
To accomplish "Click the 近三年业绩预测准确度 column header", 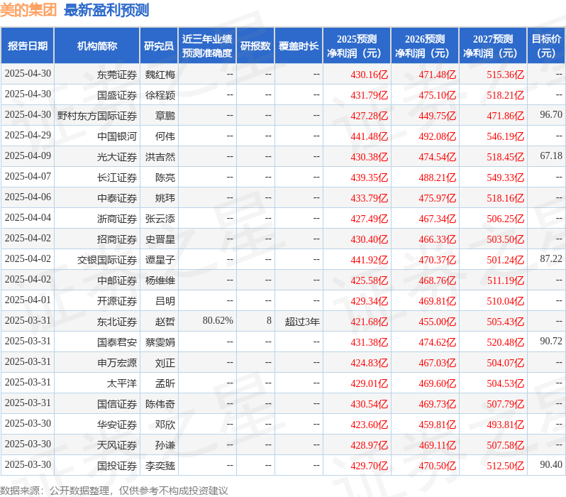I will (x=207, y=46).
